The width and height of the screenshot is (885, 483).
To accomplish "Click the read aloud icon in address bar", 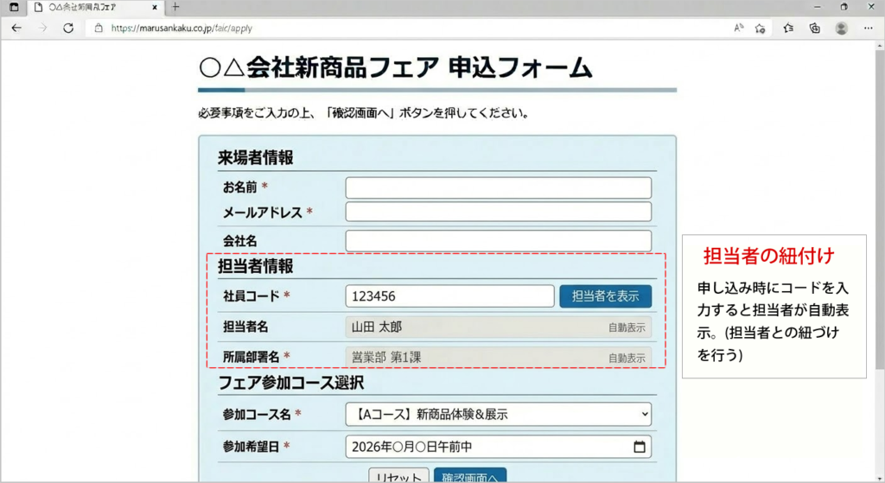I will [x=739, y=28].
